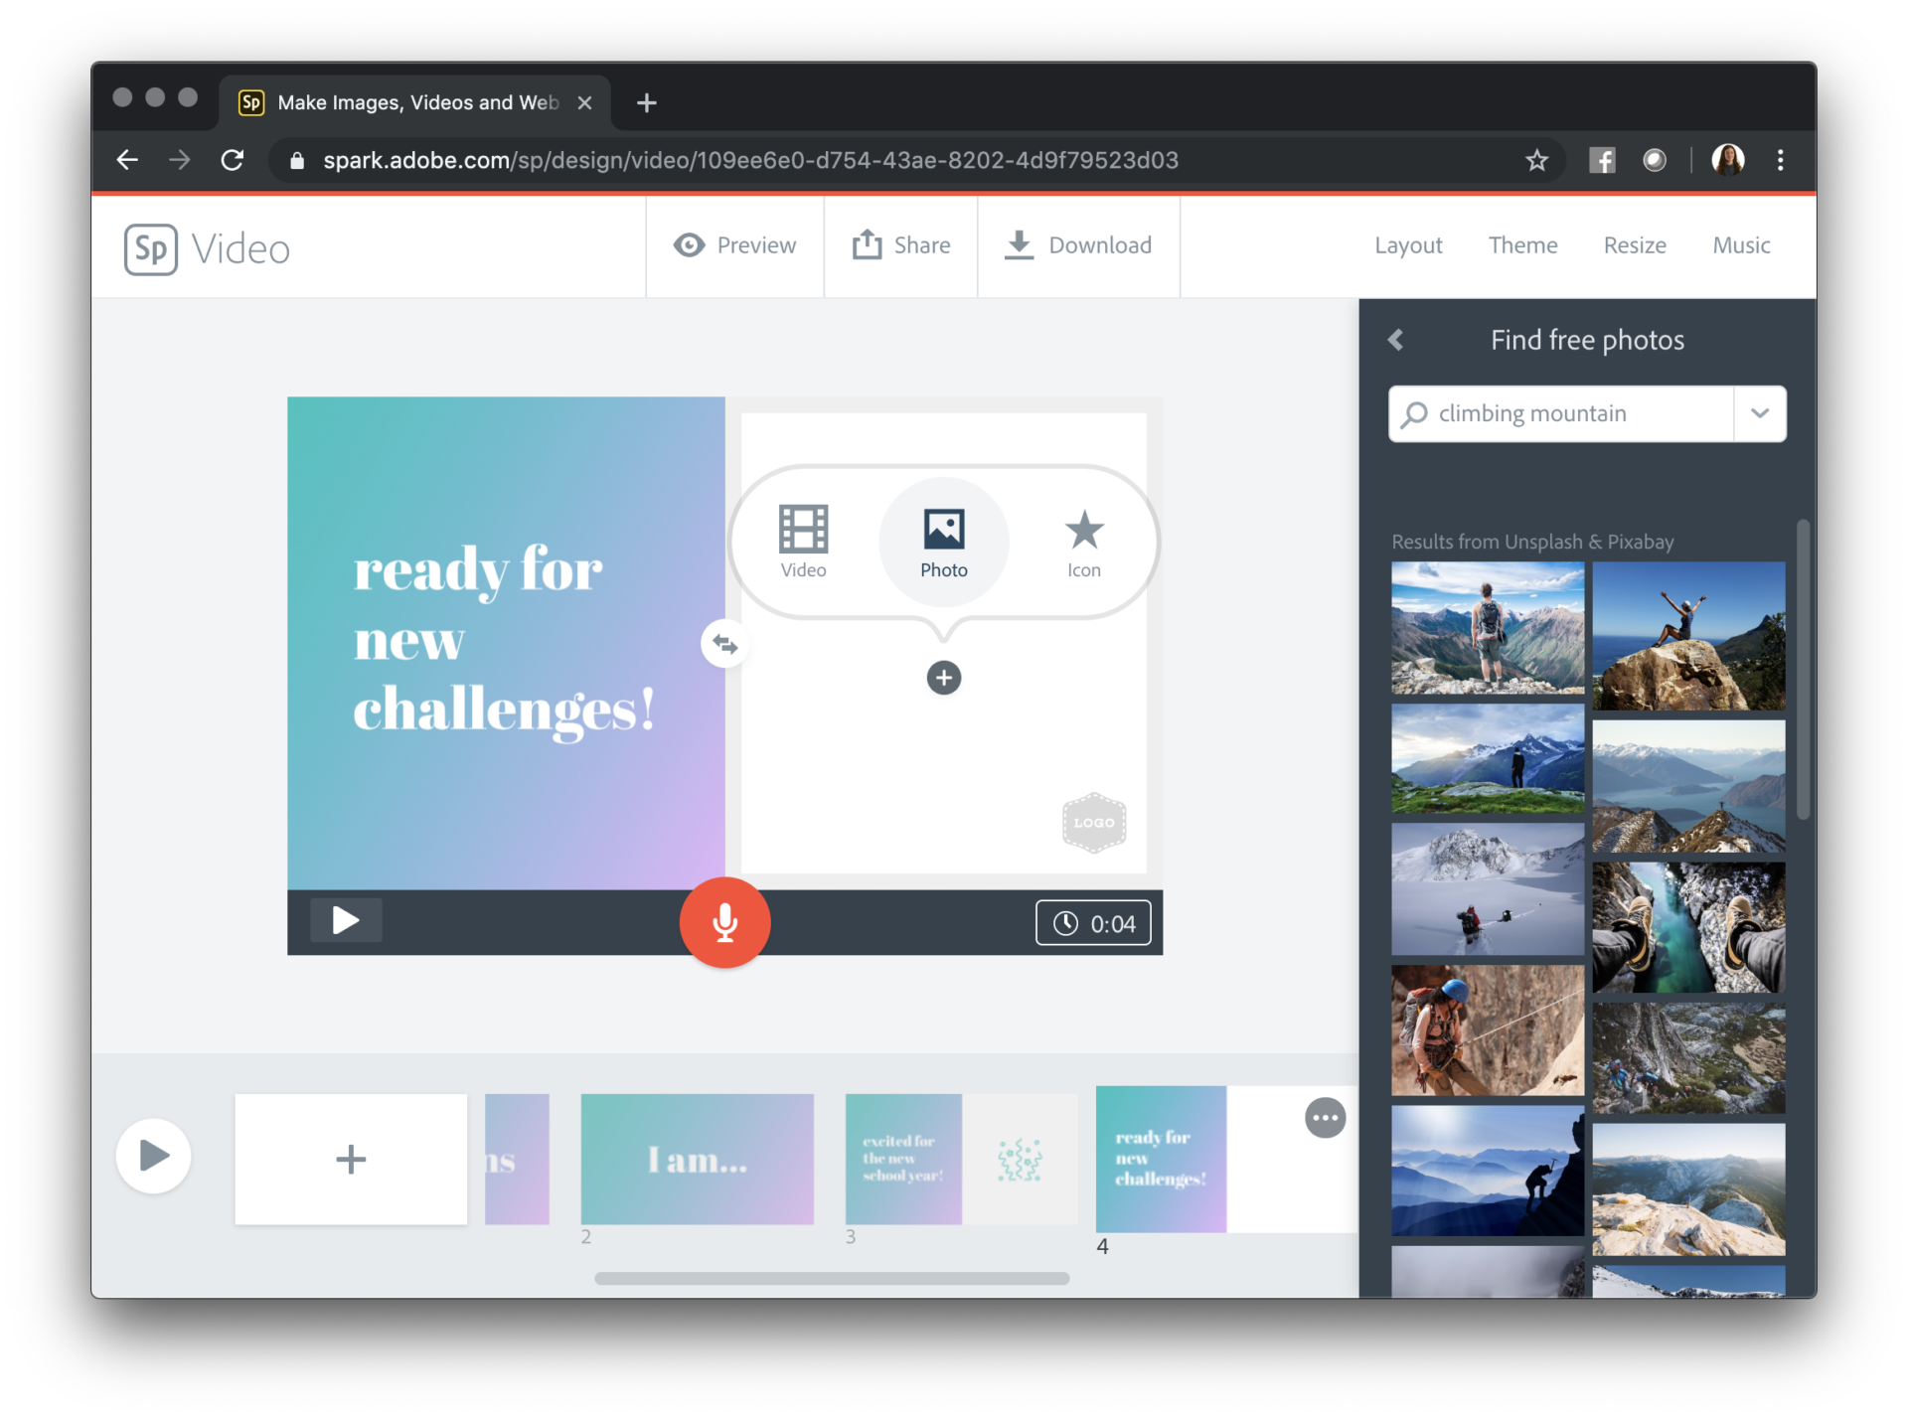Viewport: 1908px width, 1419px height.
Task: Open the slide duration 0:04 selector
Action: [1093, 923]
